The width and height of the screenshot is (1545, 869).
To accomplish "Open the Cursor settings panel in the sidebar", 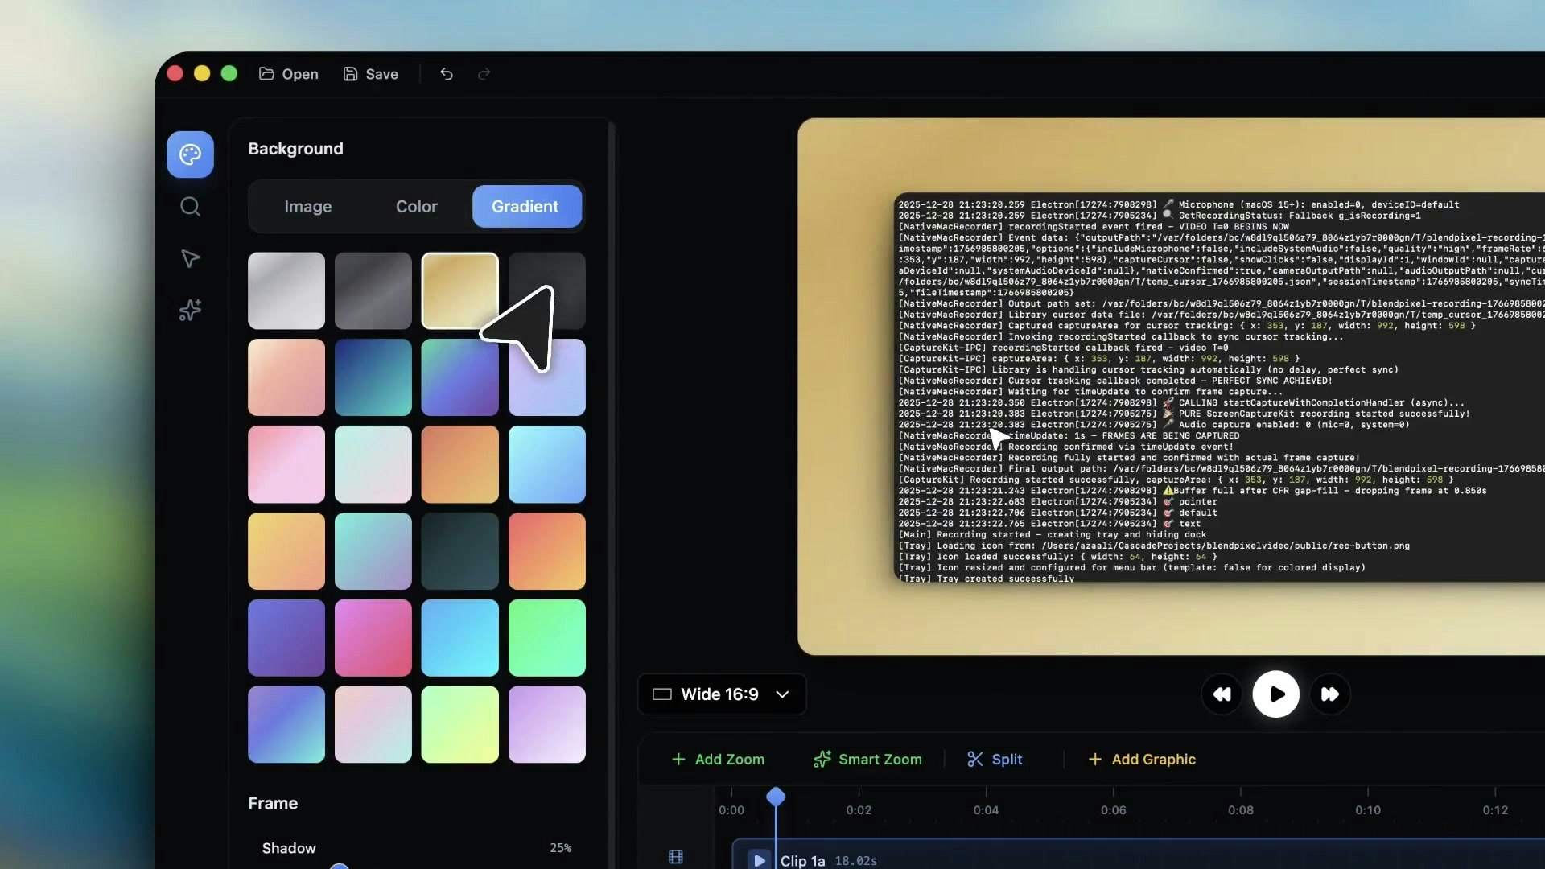I will tap(190, 258).
